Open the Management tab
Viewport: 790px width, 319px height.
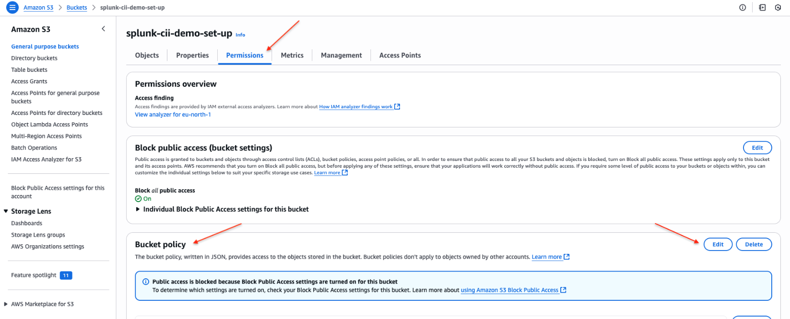pos(341,56)
